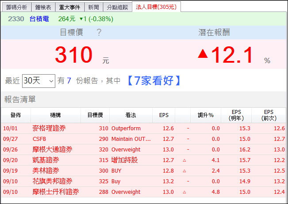Sort by the EPS column header
Viewport: 288px width, 204px height.
coord(164,115)
